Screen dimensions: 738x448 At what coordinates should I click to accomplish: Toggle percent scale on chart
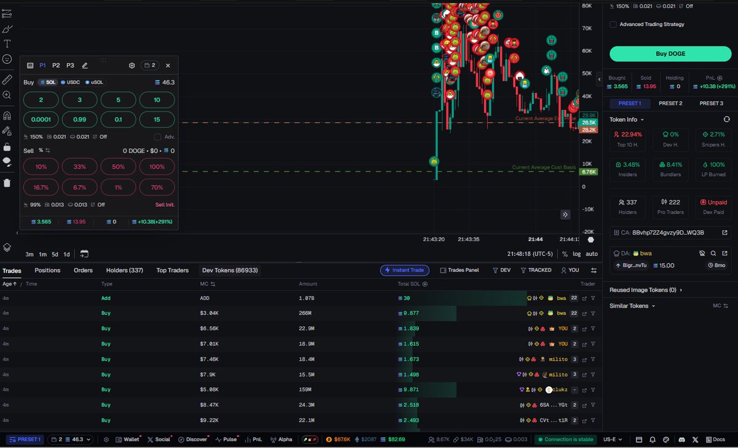click(x=565, y=254)
